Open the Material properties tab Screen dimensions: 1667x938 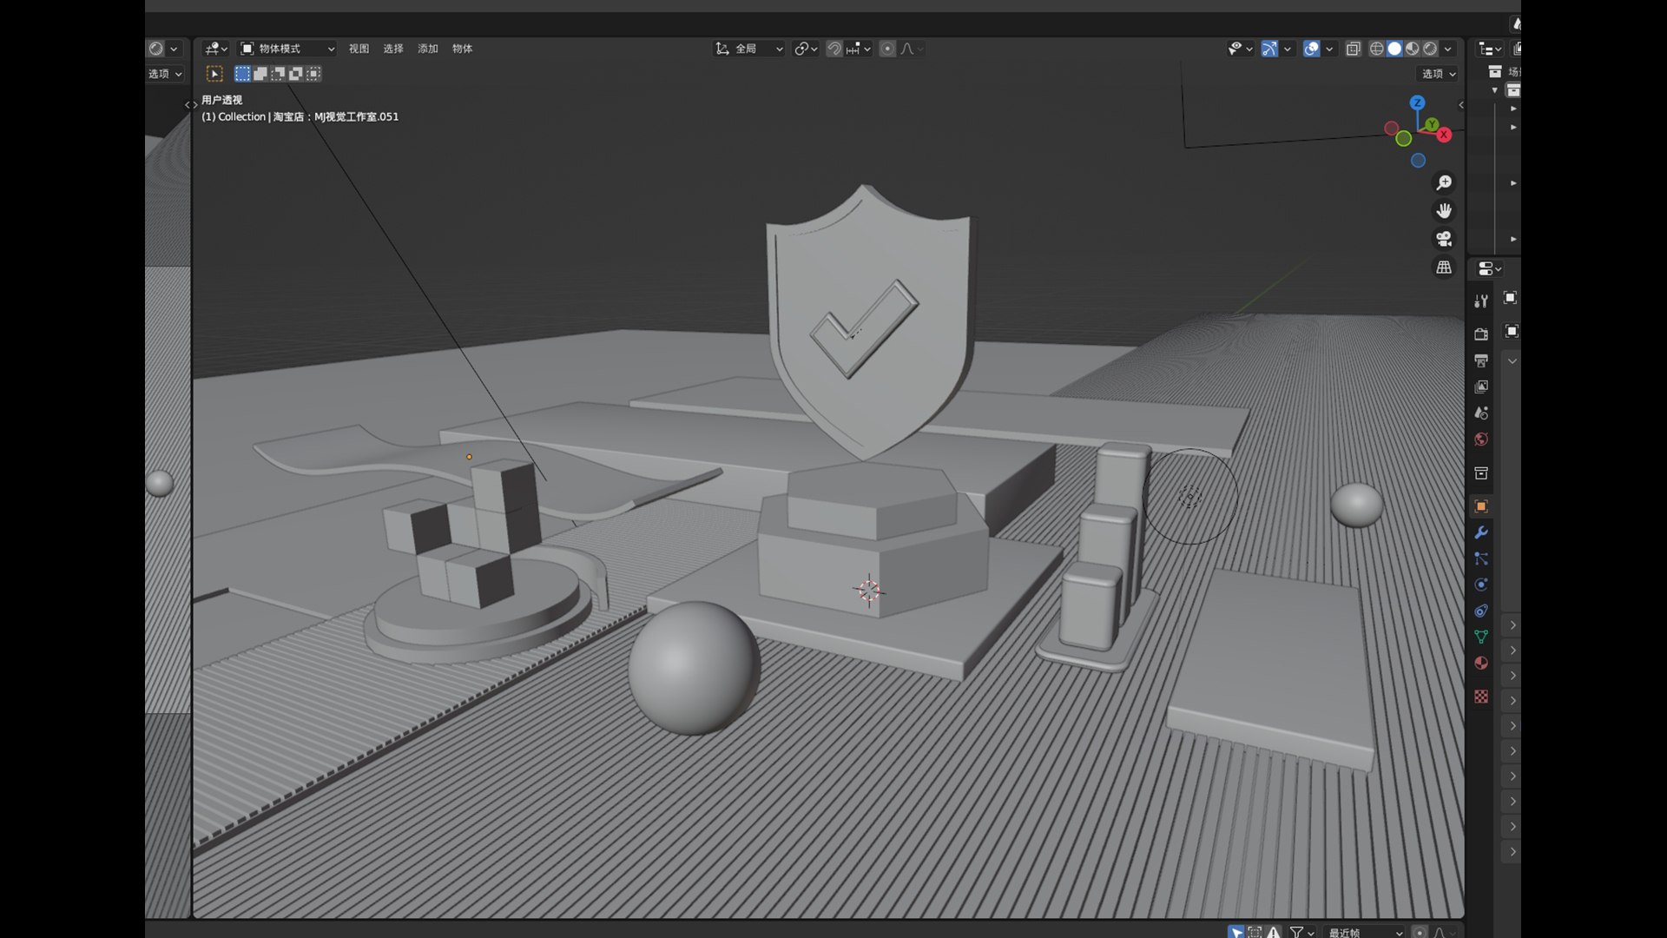coord(1481,663)
